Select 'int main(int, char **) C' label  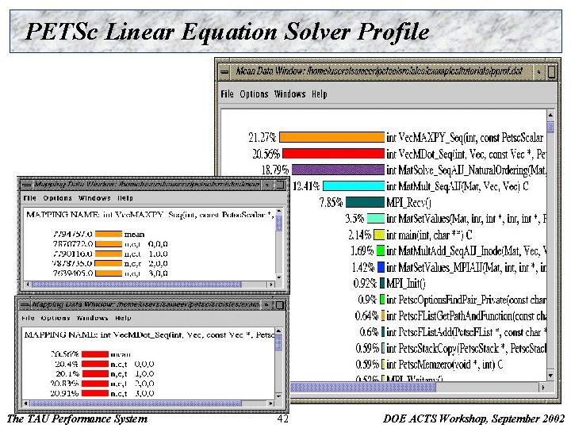tap(429, 235)
